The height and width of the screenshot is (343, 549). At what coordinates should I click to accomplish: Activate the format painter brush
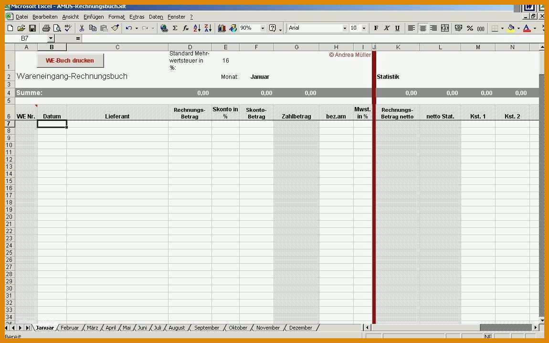pos(115,28)
